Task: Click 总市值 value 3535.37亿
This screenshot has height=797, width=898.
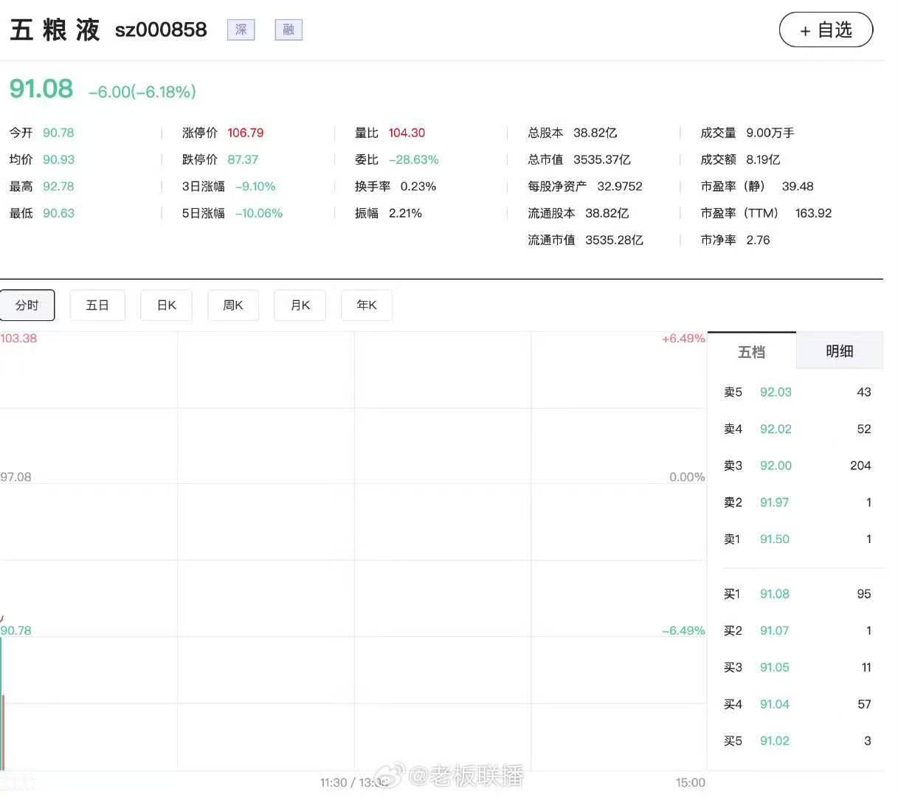Action: [602, 159]
